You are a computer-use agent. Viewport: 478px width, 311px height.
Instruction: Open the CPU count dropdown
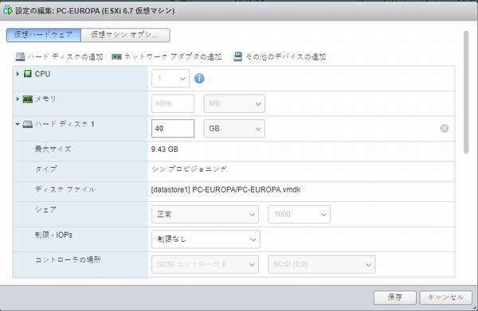coord(170,79)
